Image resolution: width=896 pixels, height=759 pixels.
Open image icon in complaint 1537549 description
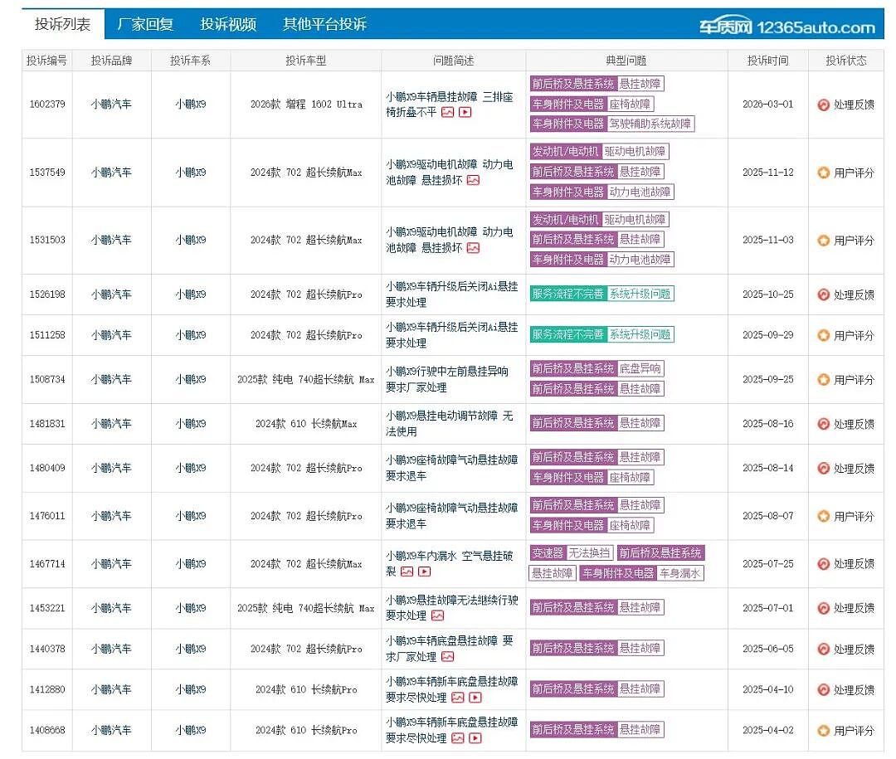pyautogui.click(x=473, y=181)
